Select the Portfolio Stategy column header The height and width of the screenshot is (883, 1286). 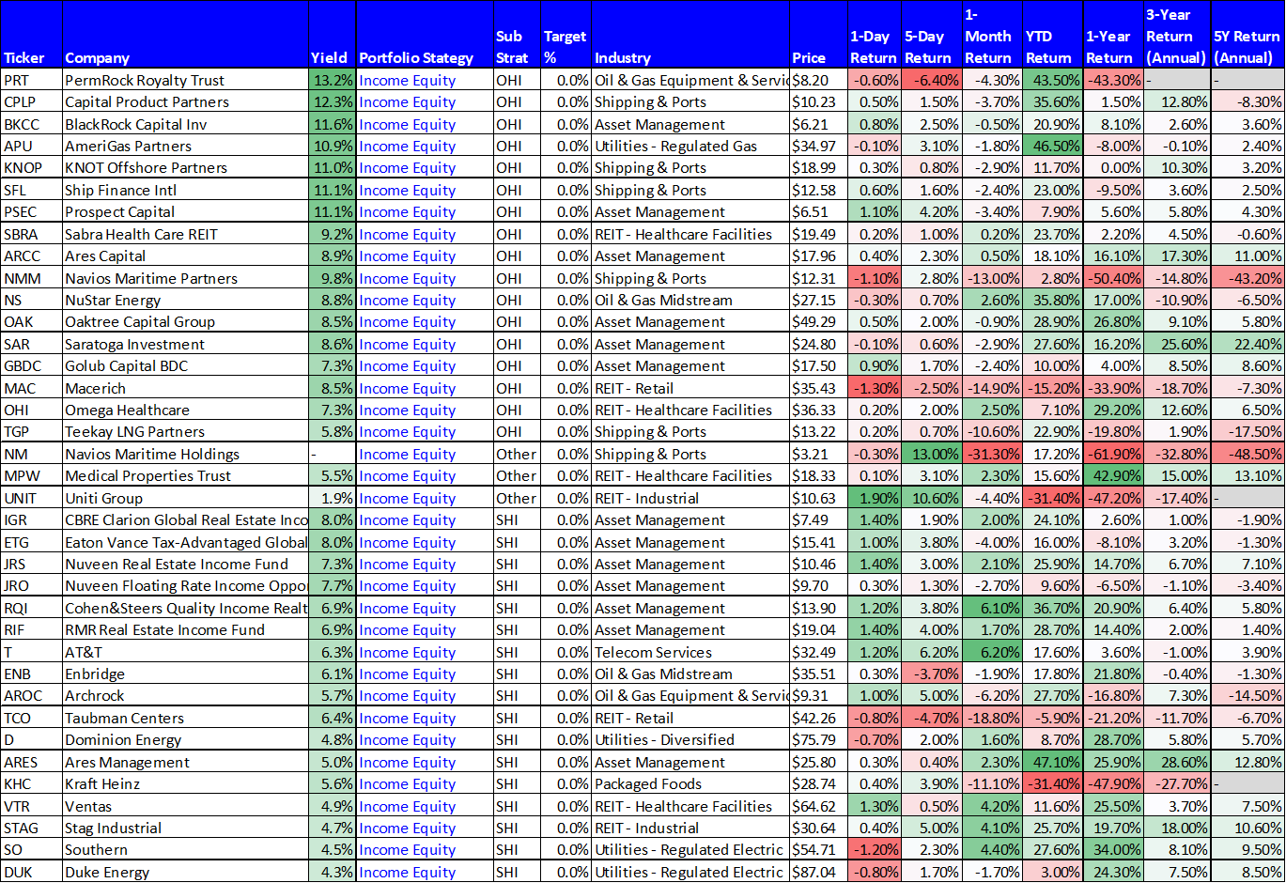(x=425, y=36)
